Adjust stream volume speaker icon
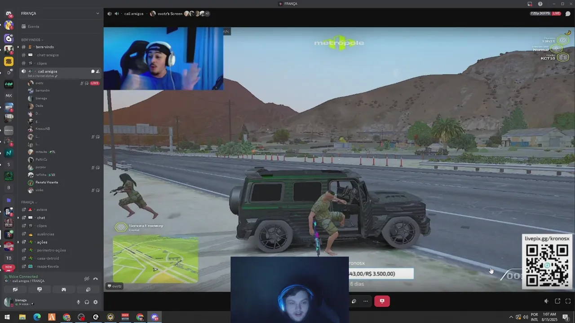Viewport: 575px width, 323px height. (x=546, y=301)
